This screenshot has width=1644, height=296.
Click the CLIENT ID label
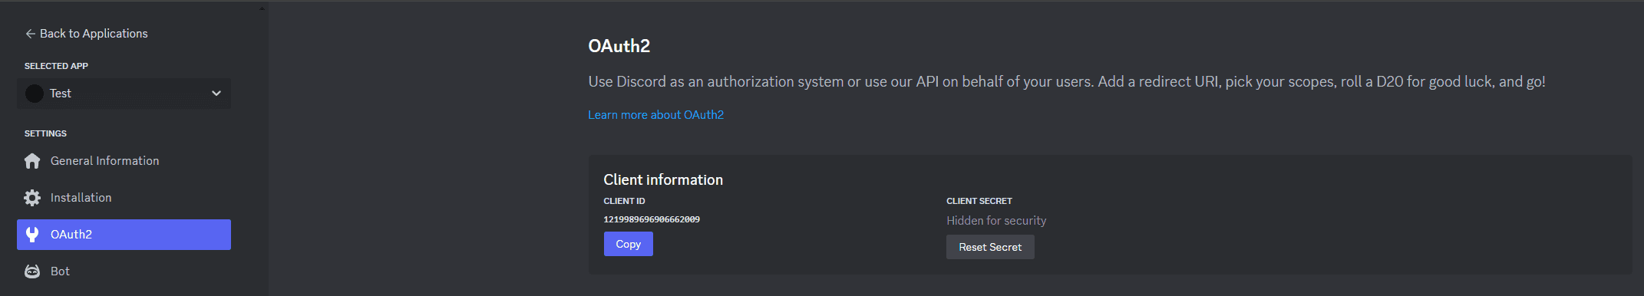tap(624, 201)
